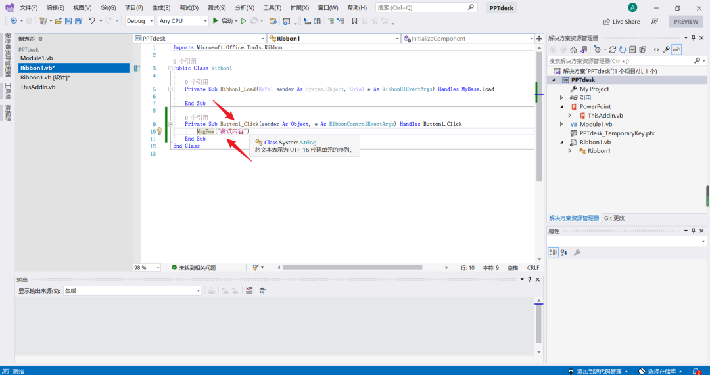Image resolution: width=710 pixels, height=375 pixels.
Task: Click the Uncomment selected lines icon
Action: click(342, 21)
